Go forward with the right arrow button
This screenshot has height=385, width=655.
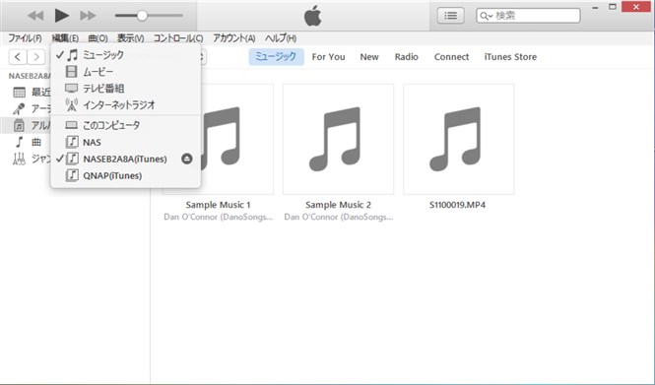pyautogui.click(x=36, y=57)
